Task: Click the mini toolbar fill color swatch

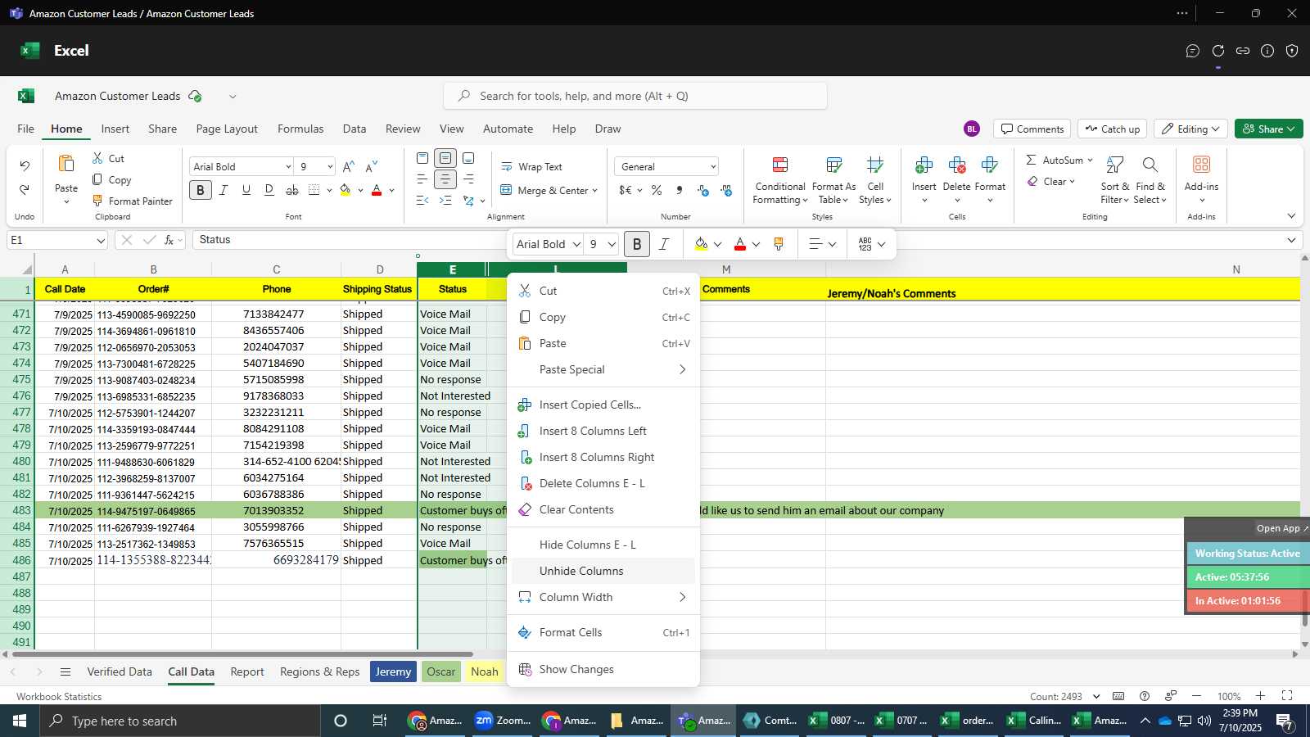Action: tap(701, 244)
